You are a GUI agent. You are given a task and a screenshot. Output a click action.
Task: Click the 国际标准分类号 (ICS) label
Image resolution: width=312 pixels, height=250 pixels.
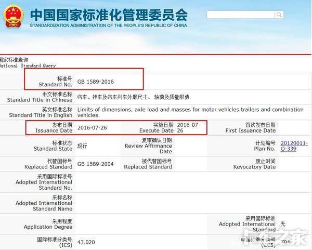pyautogui.click(x=55, y=242)
